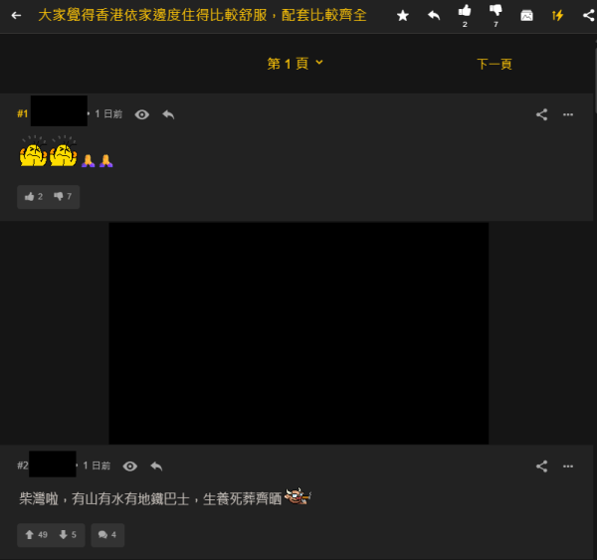Click the yellow hot-sort lightning icon
The height and width of the screenshot is (560, 597).
tap(558, 16)
